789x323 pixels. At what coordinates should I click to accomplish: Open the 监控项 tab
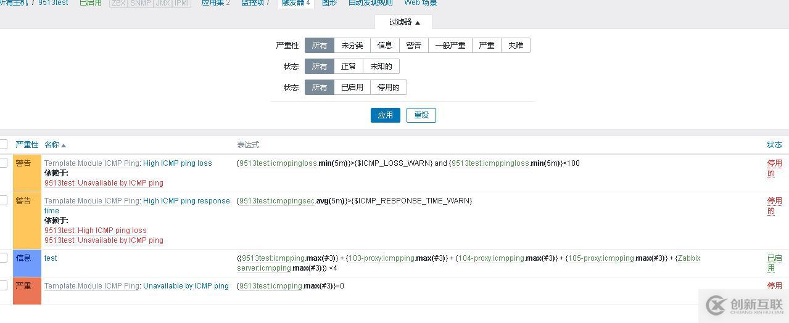pos(255,3)
